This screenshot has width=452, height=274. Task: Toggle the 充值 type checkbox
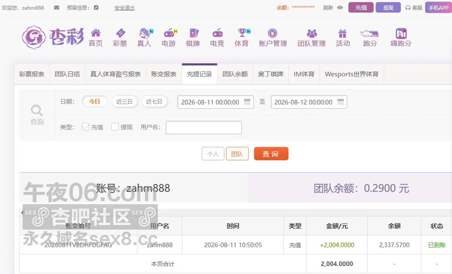click(x=85, y=127)
